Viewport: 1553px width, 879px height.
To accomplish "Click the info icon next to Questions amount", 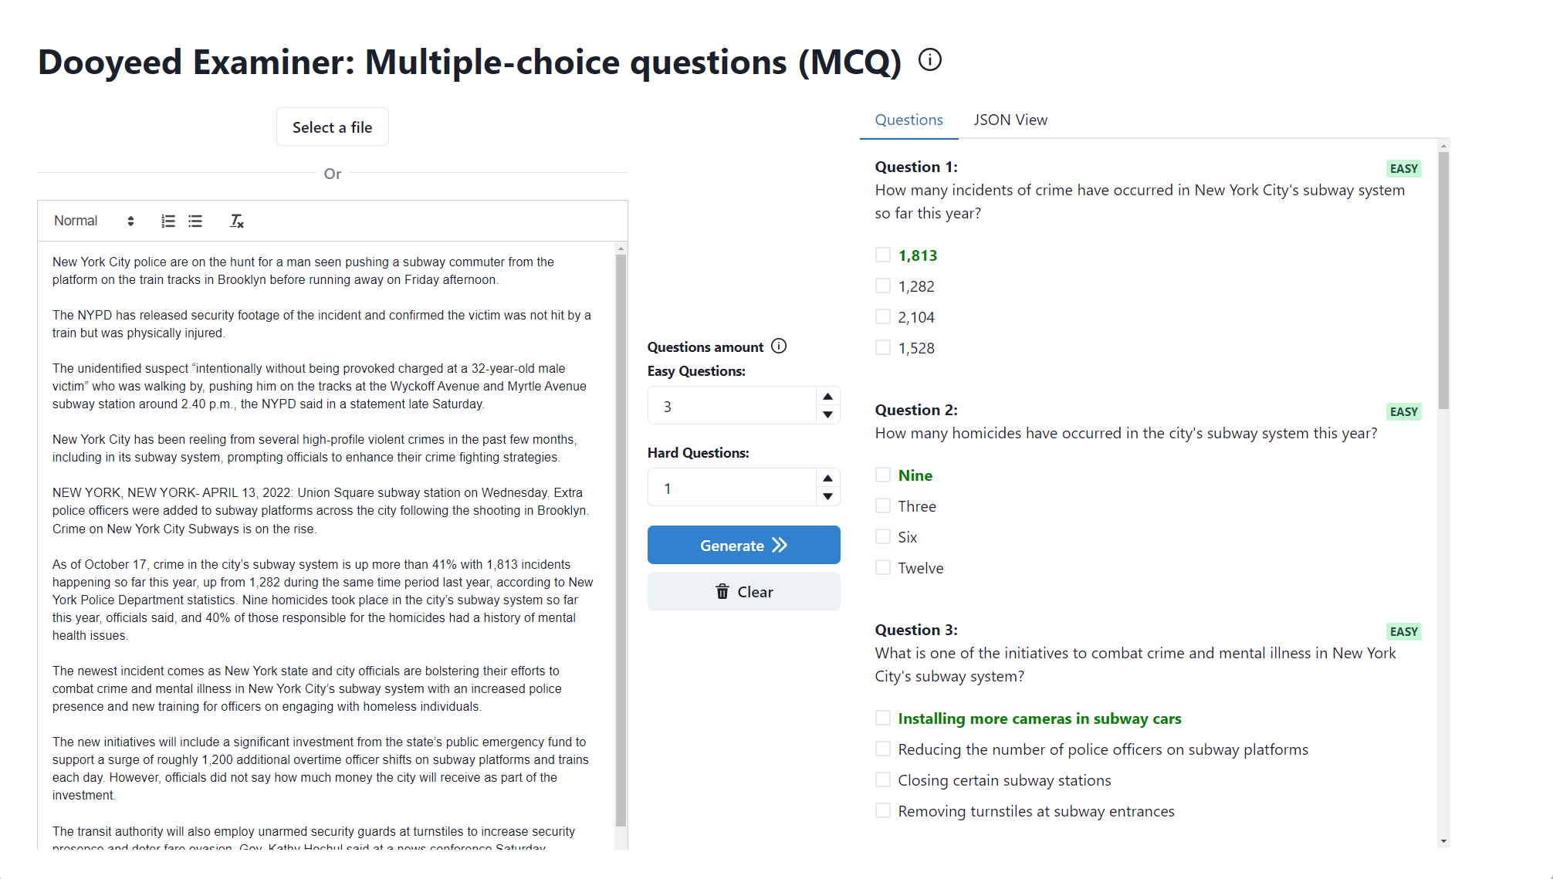I will click(x=779, y=346).
